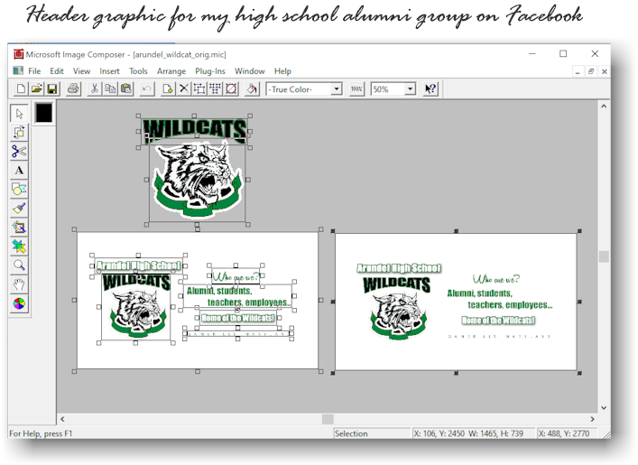Click the Clear Selection toolbar icon
The height and width of the screenshot is (465, 638).
[231, 88]
